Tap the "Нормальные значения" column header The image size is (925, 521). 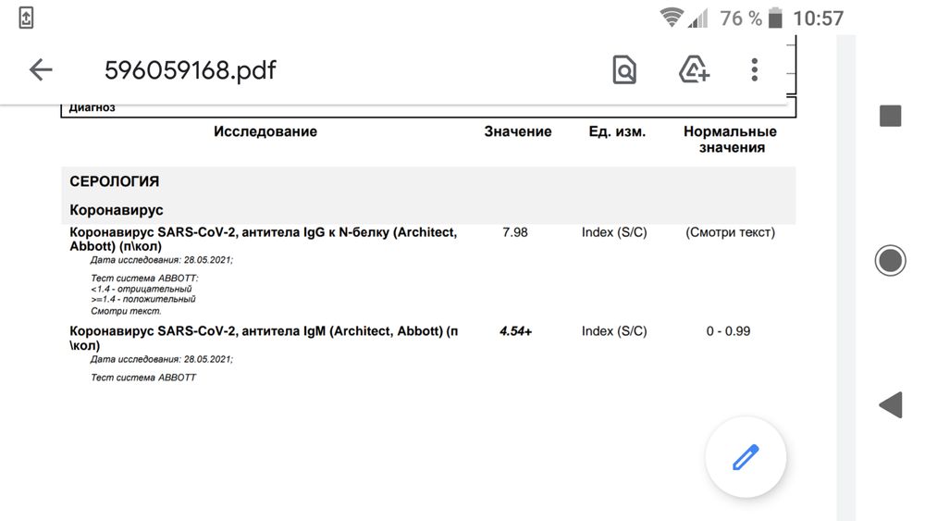(731, 139)
